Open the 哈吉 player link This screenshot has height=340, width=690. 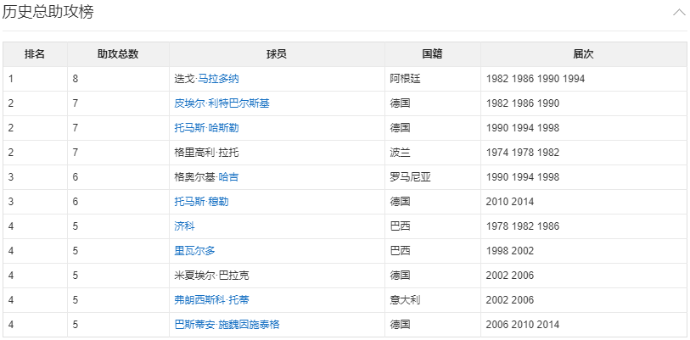(x=228, y=177)
